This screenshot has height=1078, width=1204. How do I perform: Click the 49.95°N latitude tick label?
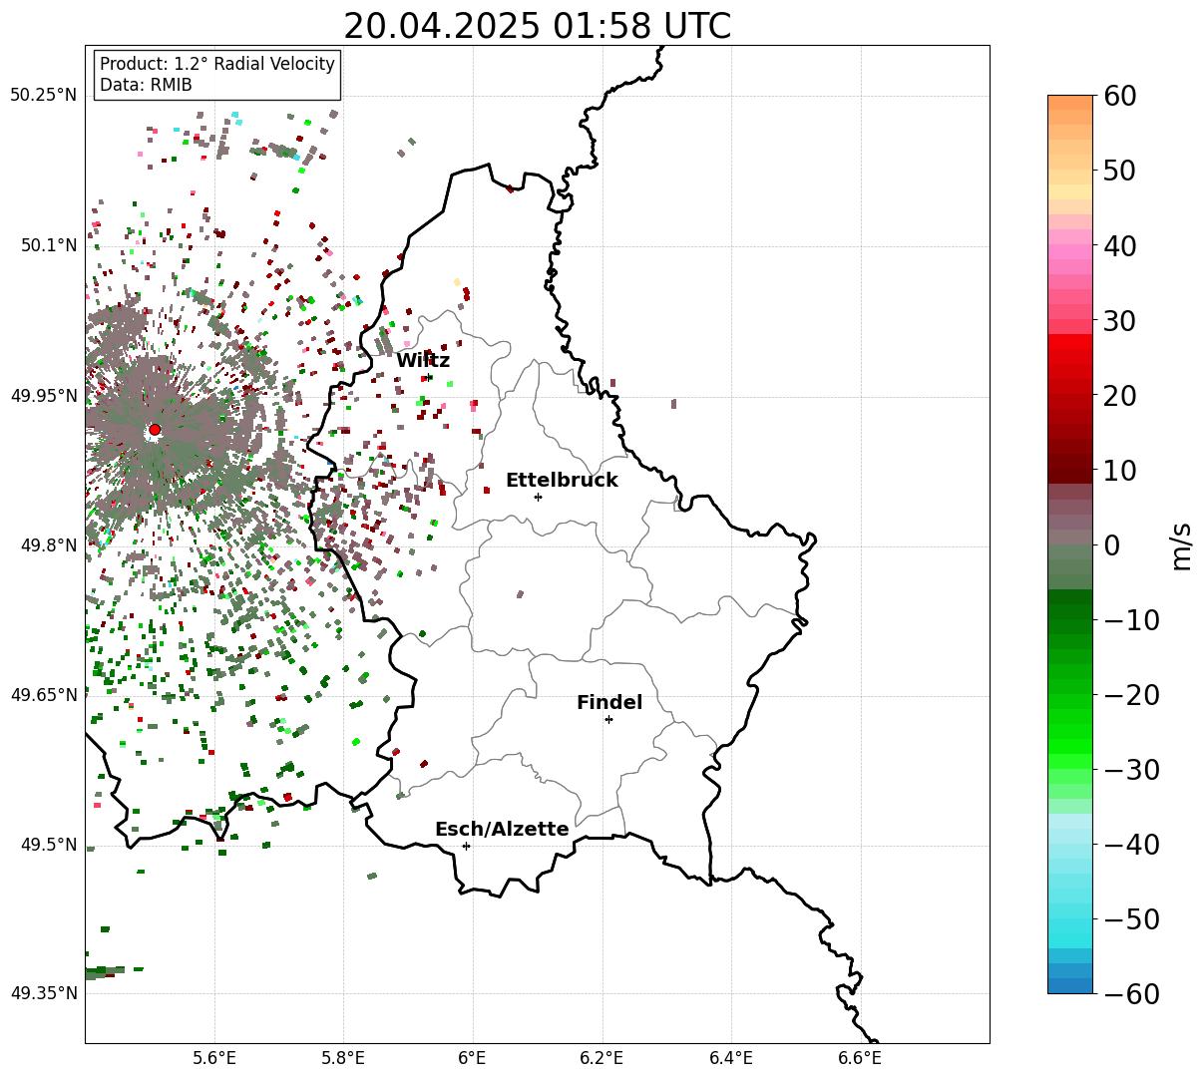pyautogui.click(x=43, y=396)
